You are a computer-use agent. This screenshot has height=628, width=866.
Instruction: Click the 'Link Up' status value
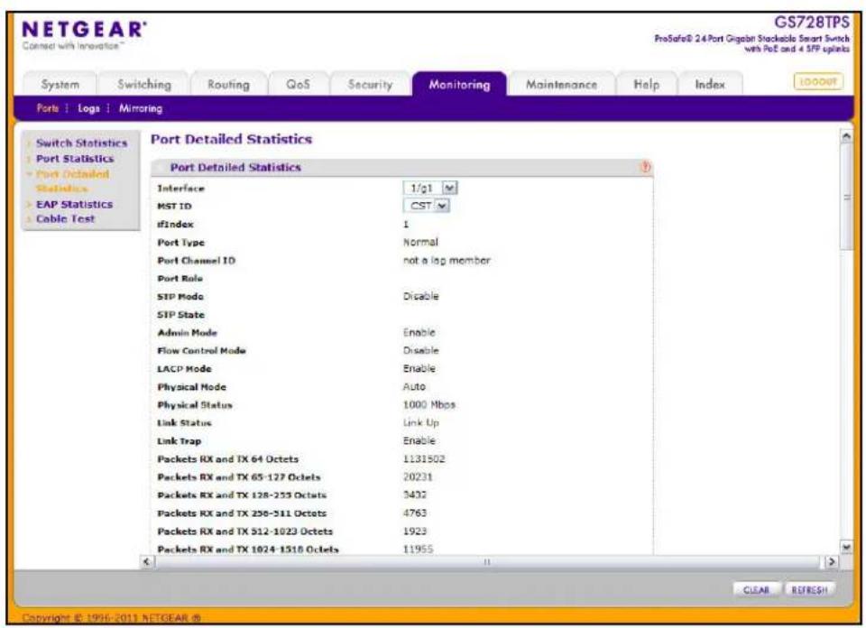click(x=421, y=422)
